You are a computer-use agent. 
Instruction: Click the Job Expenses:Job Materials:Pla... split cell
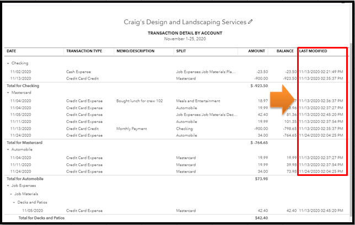[x=206, y=72]
